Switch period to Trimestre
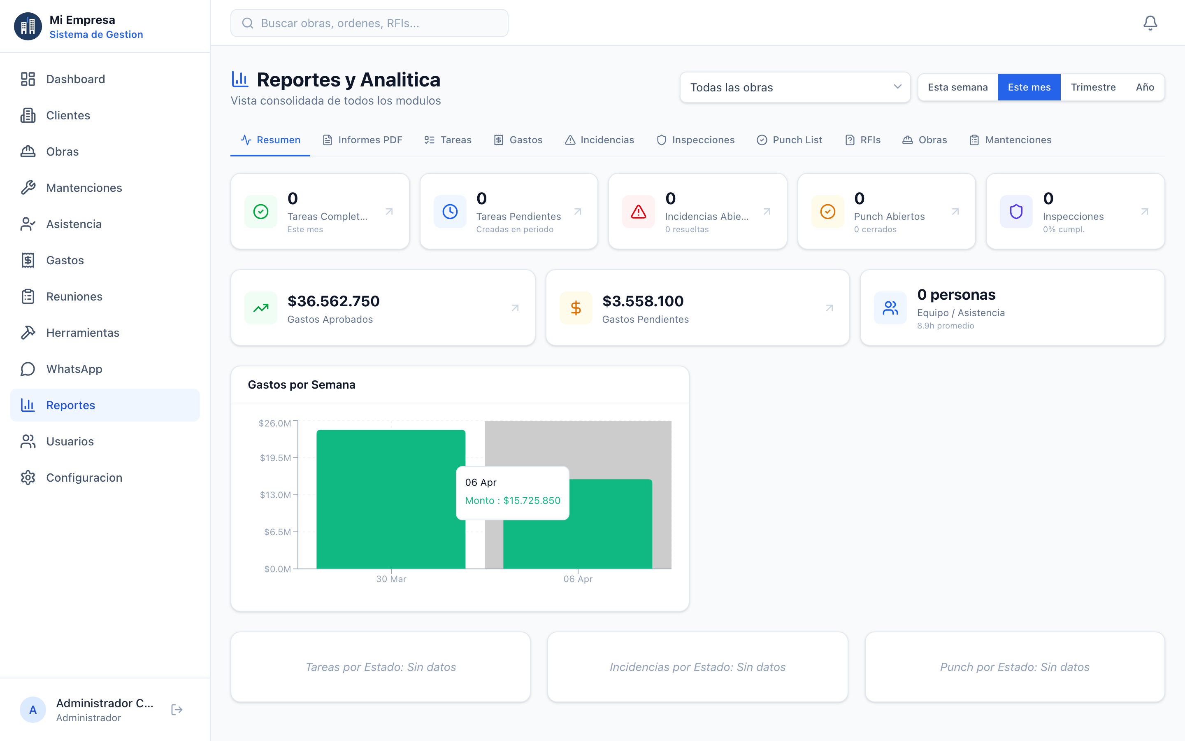The height and width of the screenshot is (741, 1185). pyautogui.click(x=1093, y=87)
